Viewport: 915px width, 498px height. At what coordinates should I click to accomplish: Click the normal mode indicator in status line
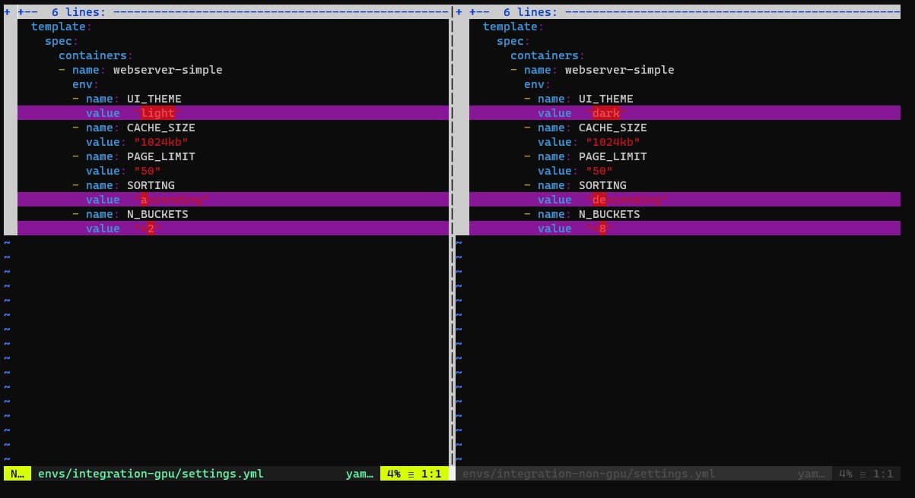[x=17, y=474]
